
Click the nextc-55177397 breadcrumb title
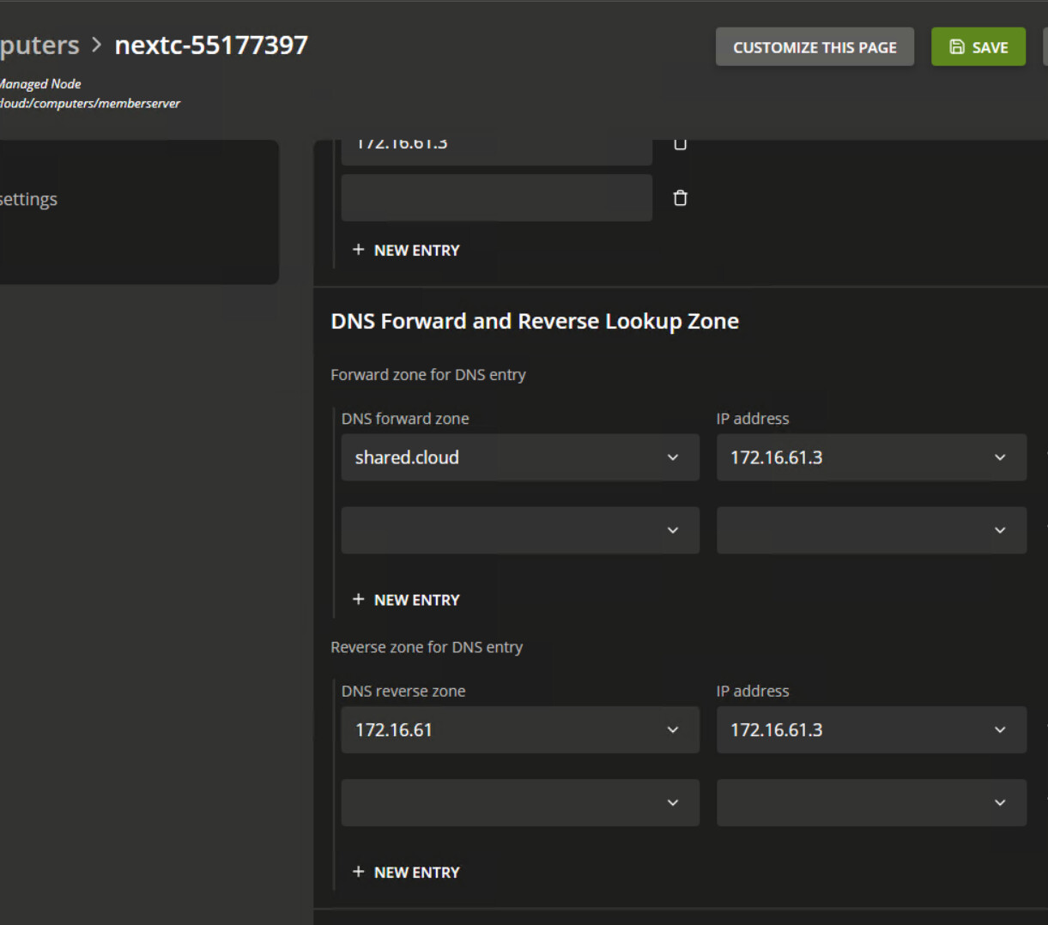(x=211, y=45)
